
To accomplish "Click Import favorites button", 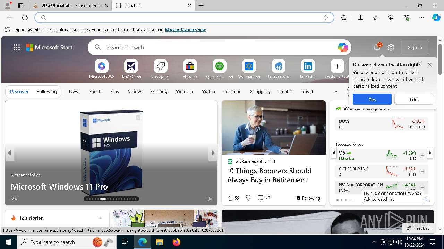I will [x=24, y=30].
